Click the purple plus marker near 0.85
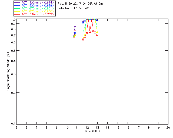173x138 pixels. pos(75,27)
